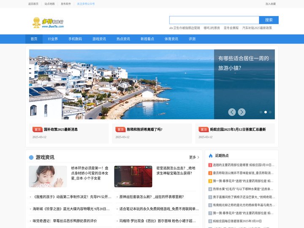Click 置顶 badge beside 陈晓和陈妍希 article
Image resolution: width=304 pixels, height=228 pixels.
pyautogui.click(x=120, y=129)
